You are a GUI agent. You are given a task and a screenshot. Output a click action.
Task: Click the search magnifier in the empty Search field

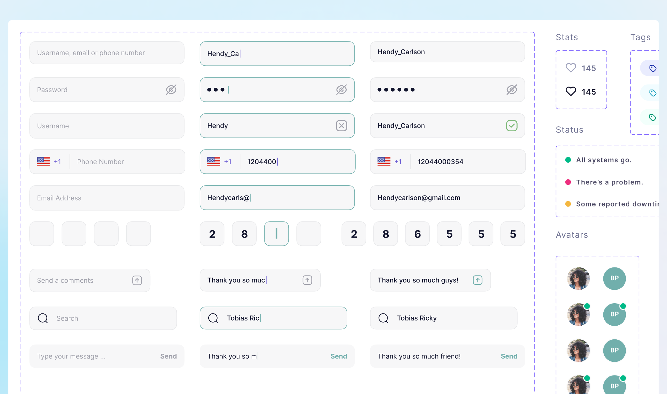pos(43,318)
